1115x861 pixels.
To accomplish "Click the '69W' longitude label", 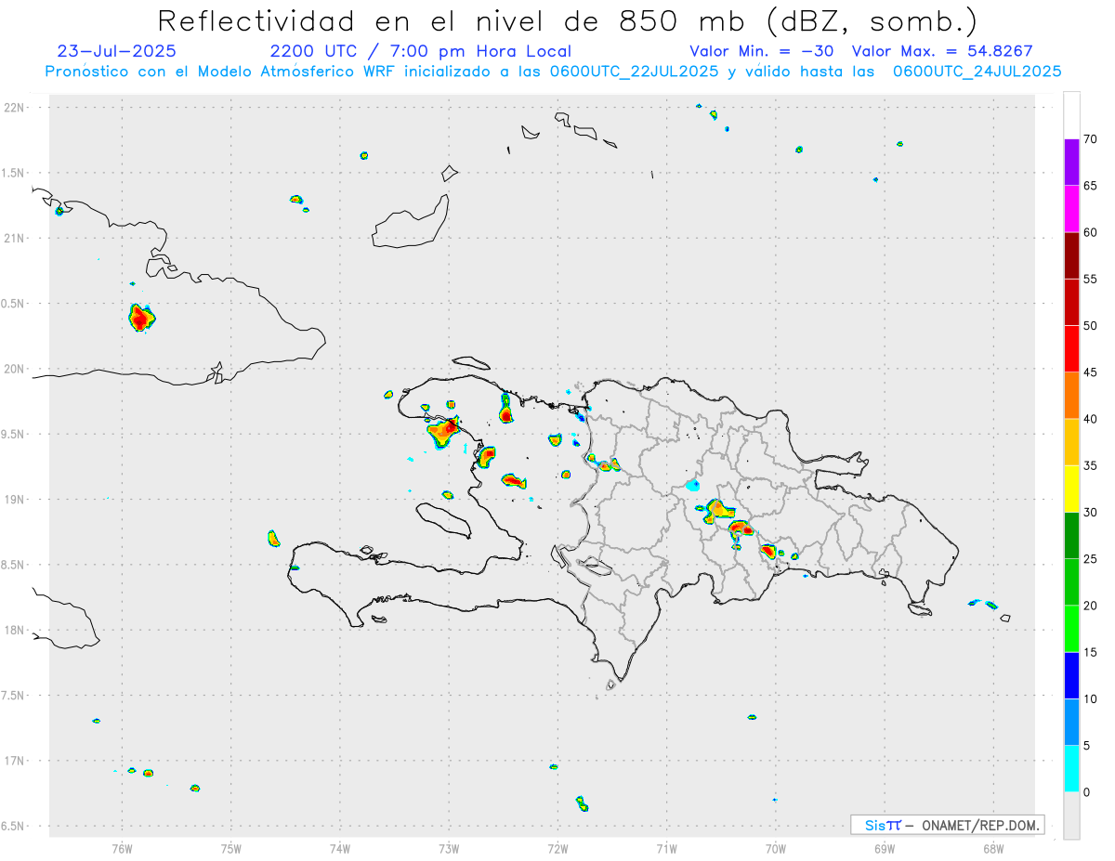I will [885, 847].
